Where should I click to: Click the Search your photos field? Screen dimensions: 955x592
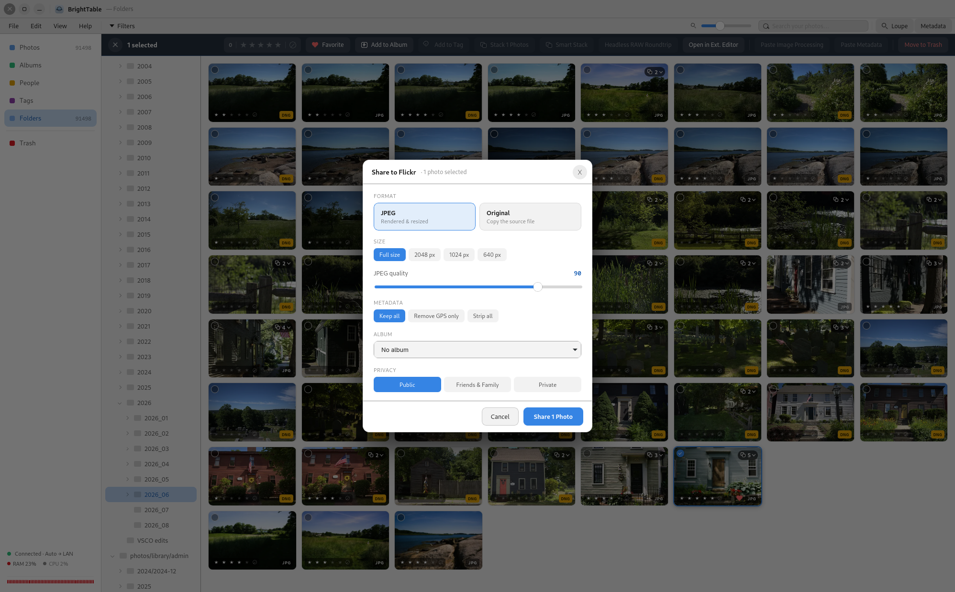click(813, 26)
